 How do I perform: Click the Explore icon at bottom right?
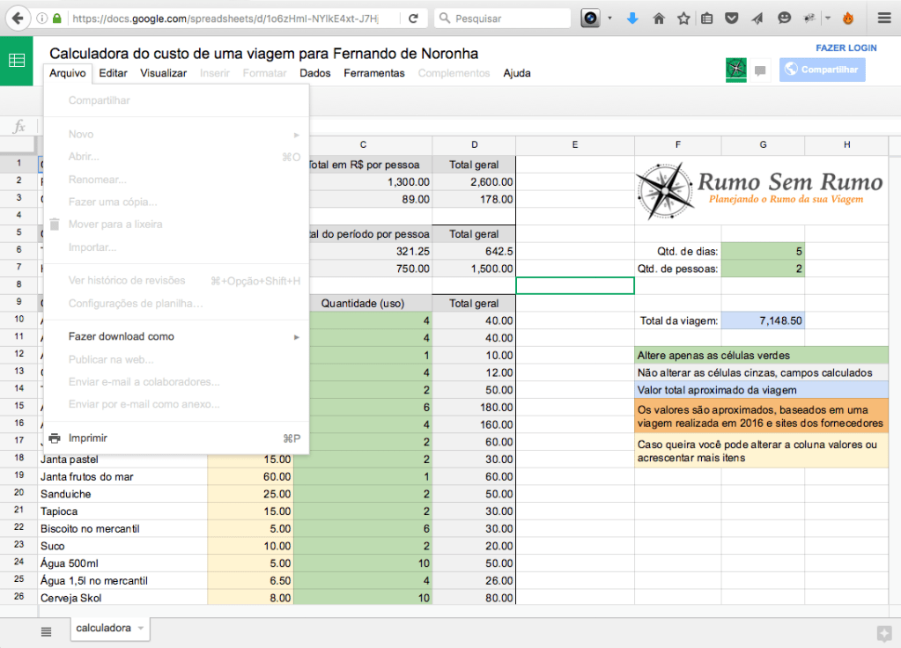(x=883, y=632)
